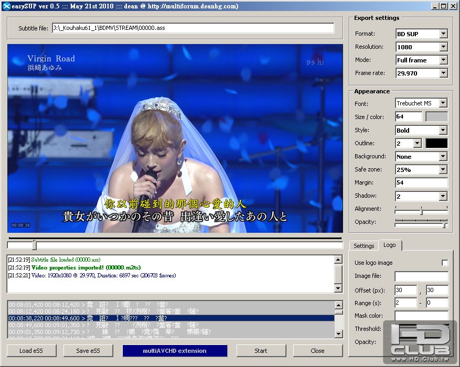This screenshot has height=367, width=460.
Task: Select the Logo tab
Action: click(x=390, y=245)
